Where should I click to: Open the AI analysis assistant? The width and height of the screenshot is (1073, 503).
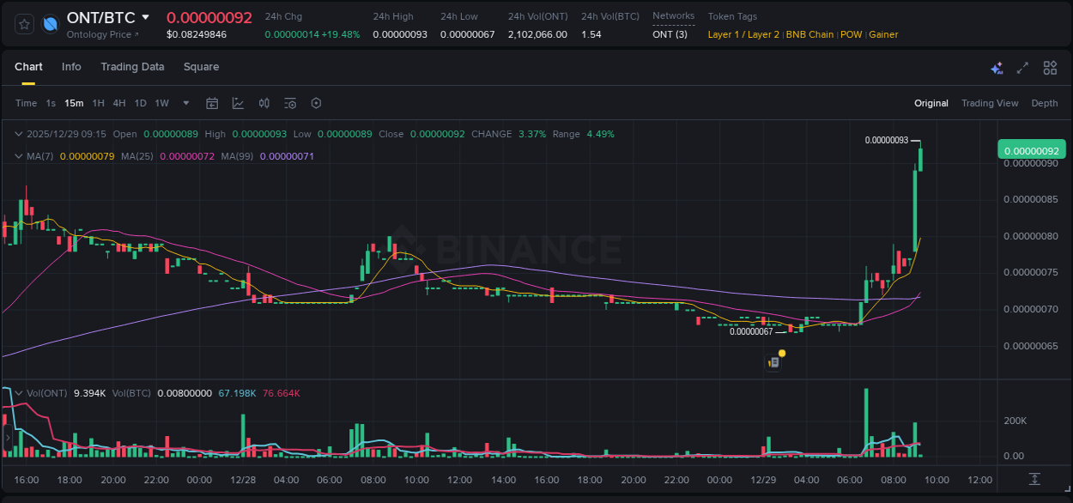[996, 67]
